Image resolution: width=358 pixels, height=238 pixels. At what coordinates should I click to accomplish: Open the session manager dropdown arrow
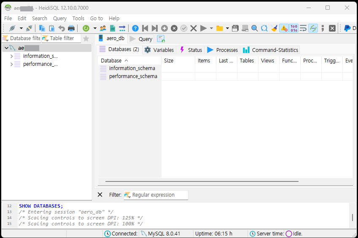(x=21, y=28)
